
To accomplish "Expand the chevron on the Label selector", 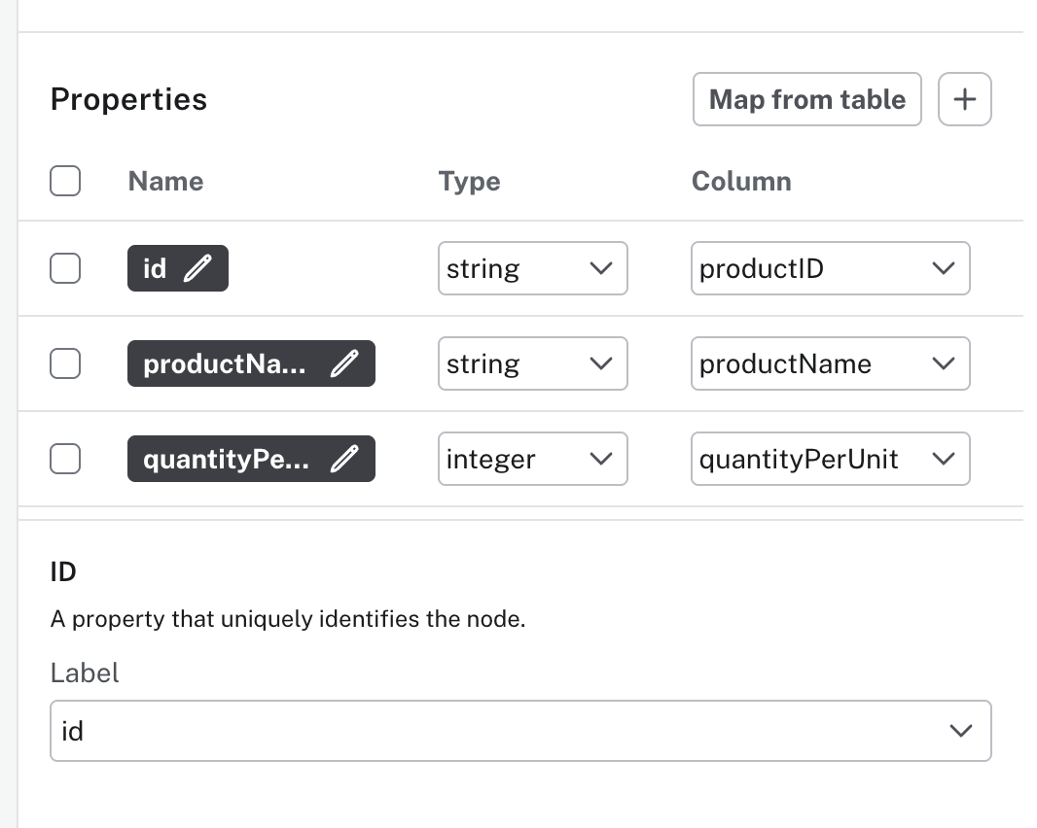I will [961, 731].
